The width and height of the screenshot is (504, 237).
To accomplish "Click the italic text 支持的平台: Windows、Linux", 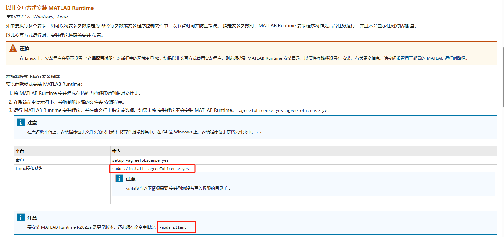I will [37, 17].
